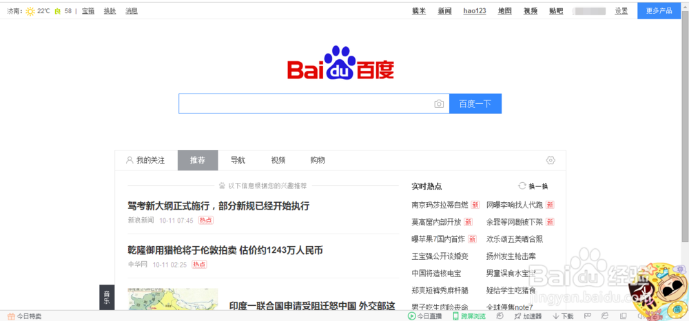Open the 宝箱 link
The image size is (689, 321).
click(x=88, y=12)
